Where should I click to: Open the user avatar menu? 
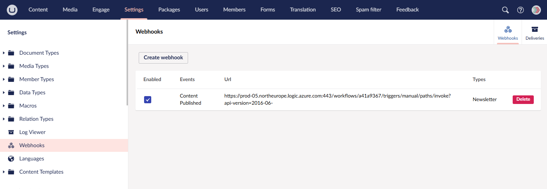536,10
